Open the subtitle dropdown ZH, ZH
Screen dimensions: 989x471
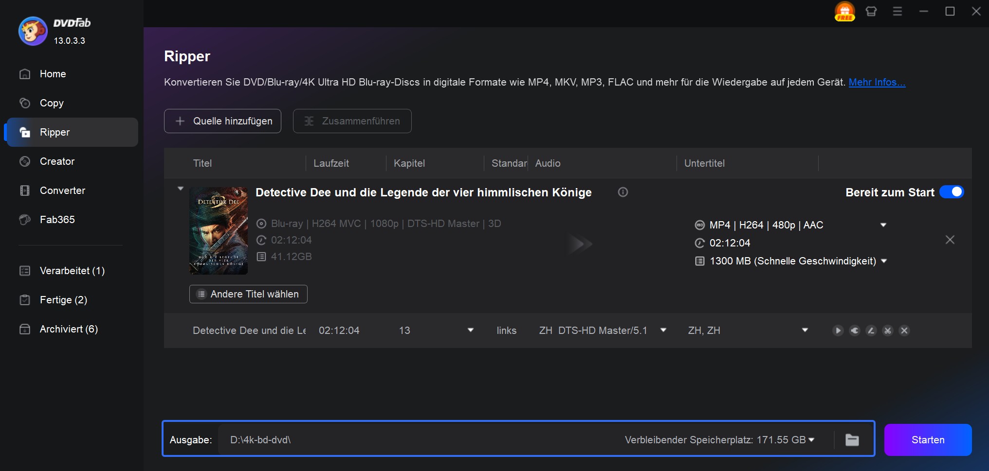click(x=805, y=330)
